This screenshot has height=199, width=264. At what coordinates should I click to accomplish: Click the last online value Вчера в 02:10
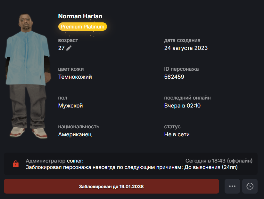182,106
